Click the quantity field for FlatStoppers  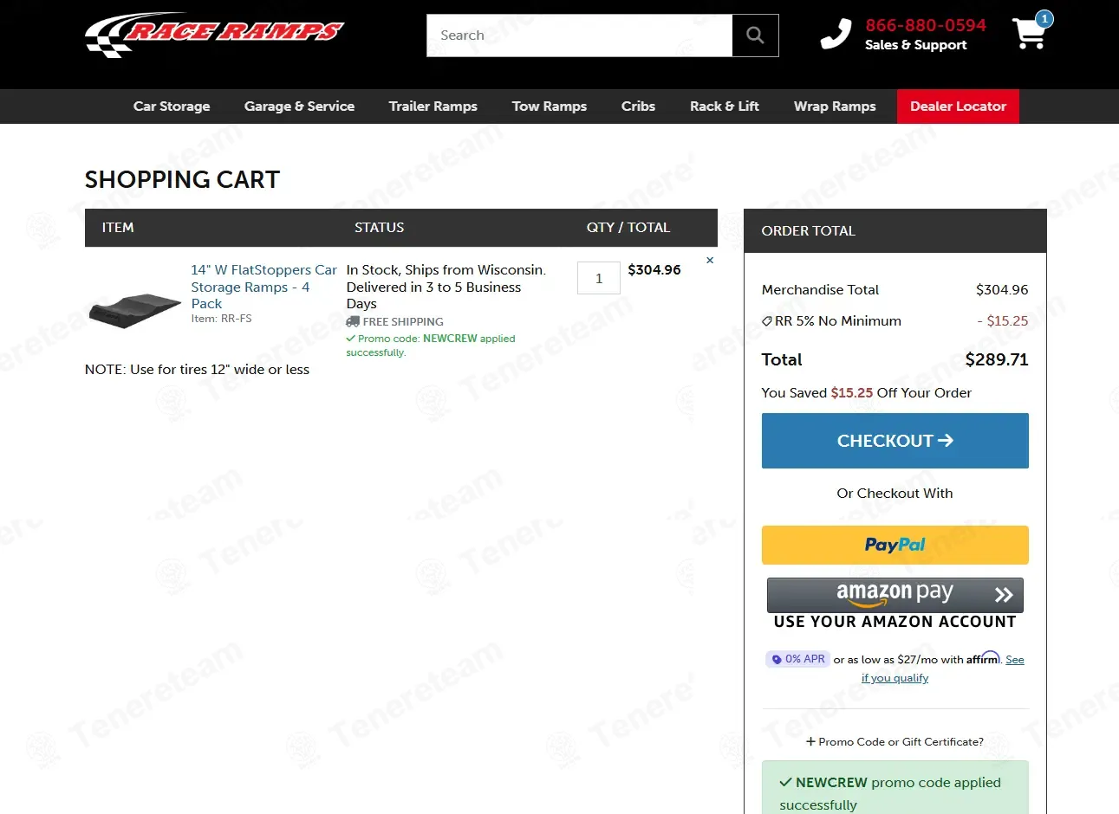click(x=598, y=278)
